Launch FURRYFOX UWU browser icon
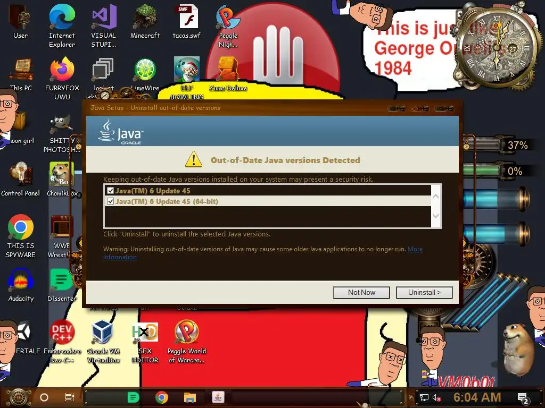This screenshot has height=408, width=545. tap(62, 78)
